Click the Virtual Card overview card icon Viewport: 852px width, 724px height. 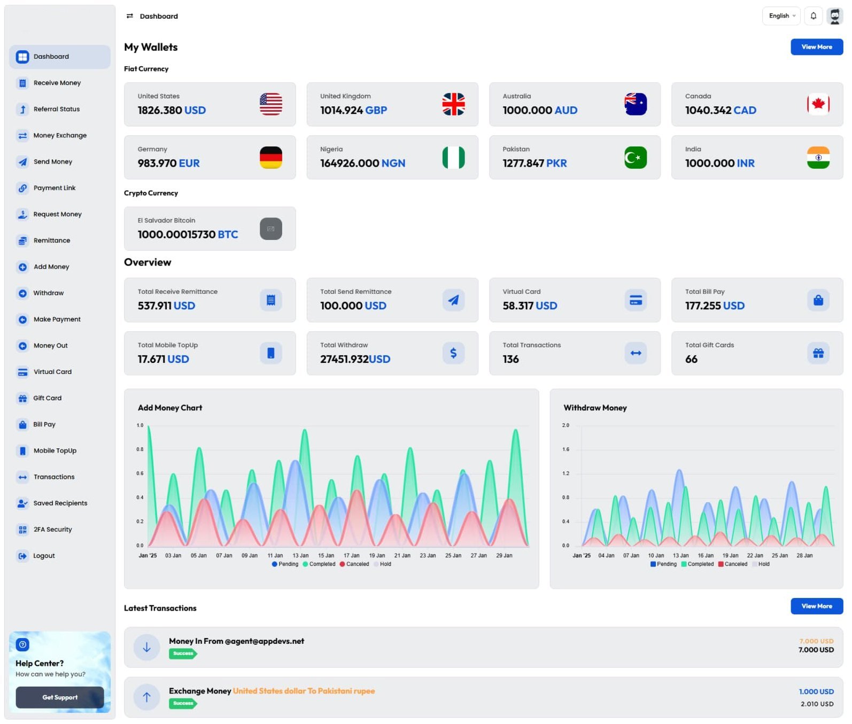coord(636,300)
